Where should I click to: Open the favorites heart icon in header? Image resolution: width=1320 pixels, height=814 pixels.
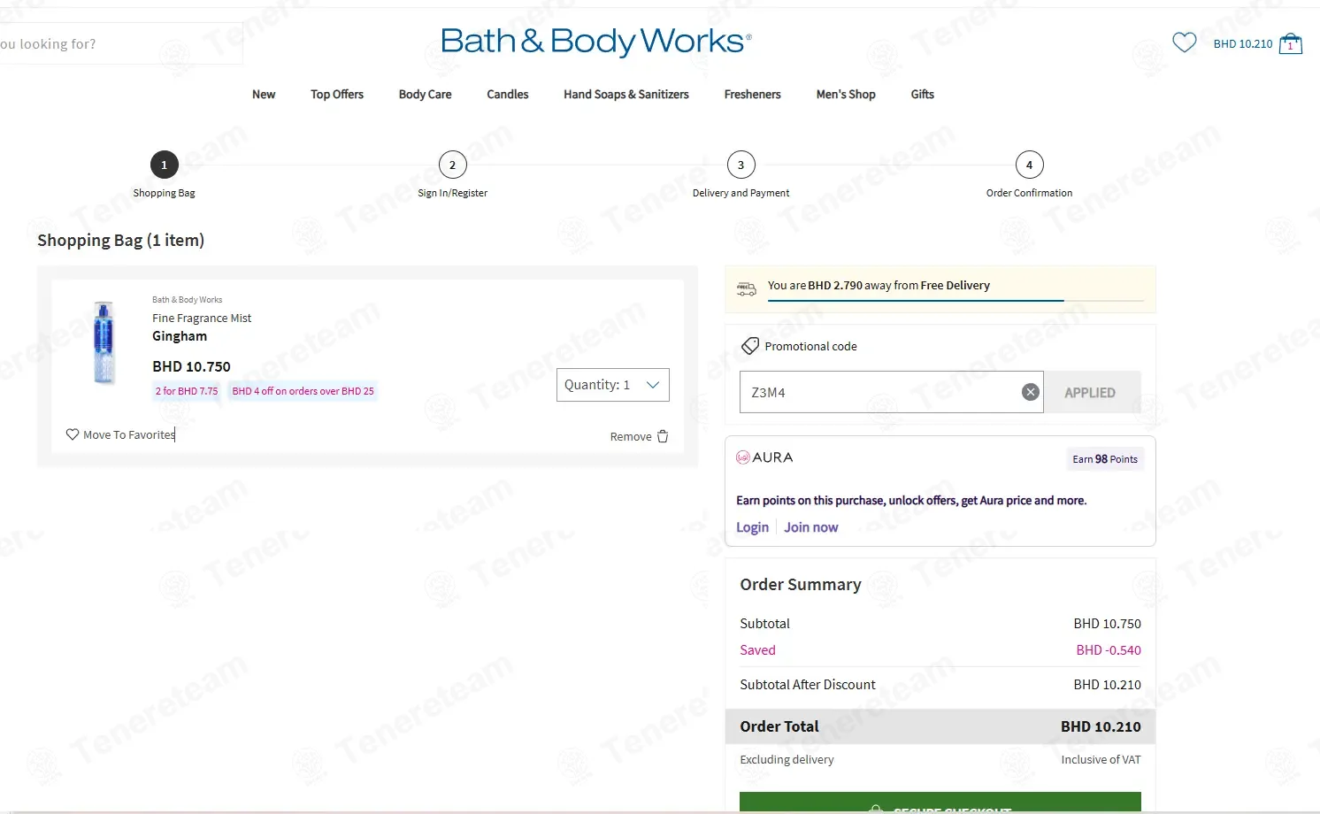tap(1184, 42)
